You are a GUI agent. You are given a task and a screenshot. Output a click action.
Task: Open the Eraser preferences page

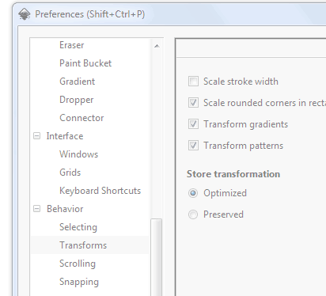(x=72, y=45)
